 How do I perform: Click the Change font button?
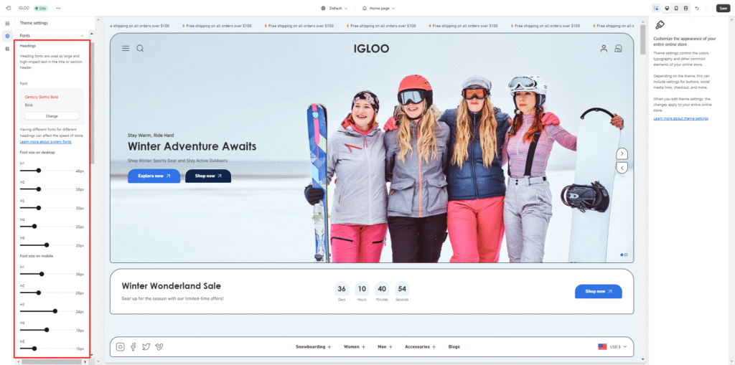(x=52, y=115)
